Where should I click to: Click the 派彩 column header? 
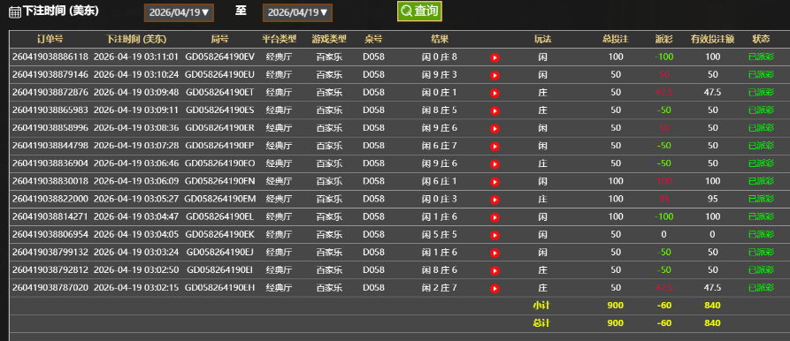[664, 39]
